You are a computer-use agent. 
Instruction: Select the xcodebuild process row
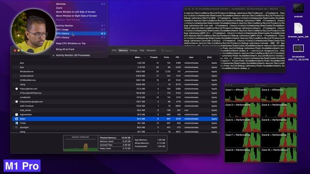[x=115, y=98]
